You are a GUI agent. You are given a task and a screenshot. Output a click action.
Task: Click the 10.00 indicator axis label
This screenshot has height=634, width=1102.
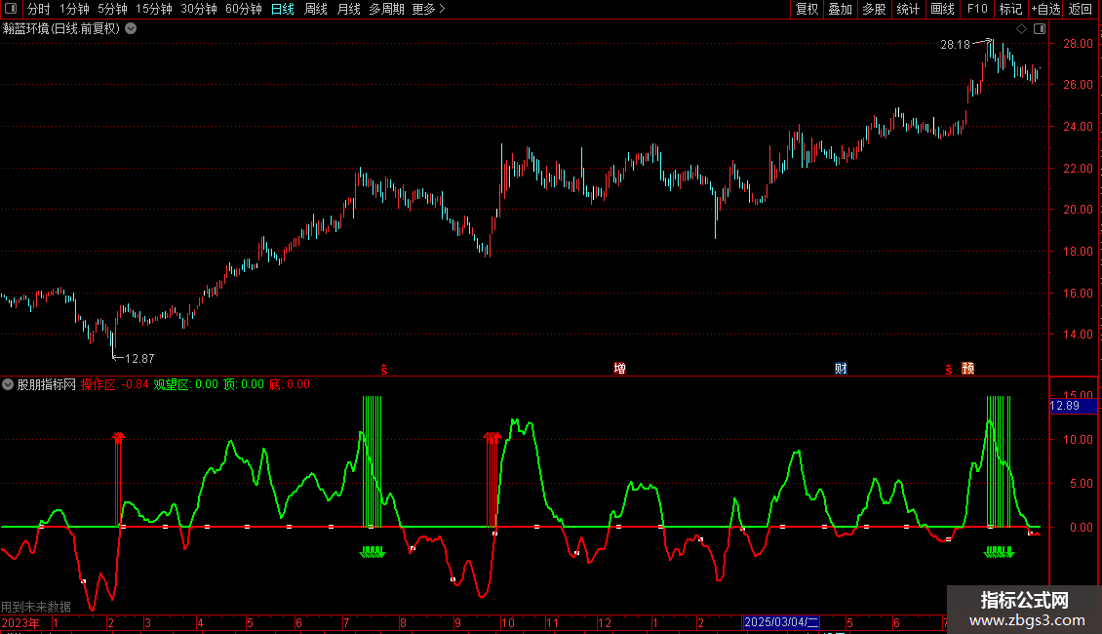(1078, 440)
